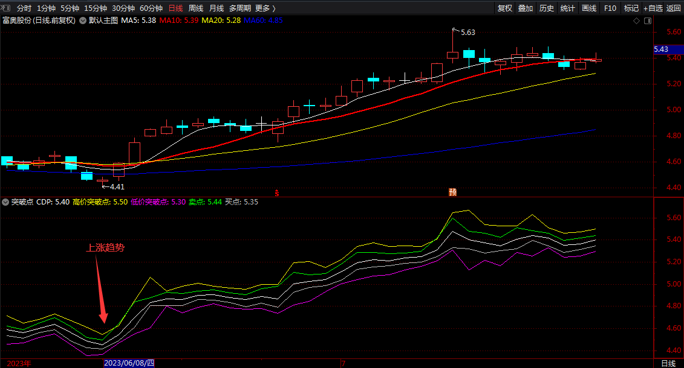The height and width of the screenshot is (368, 684).
Task: Click the 2023/06/08/四 date marker
Action: pos(129,363)
